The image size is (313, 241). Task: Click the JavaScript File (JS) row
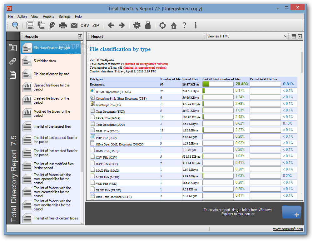point(193,104)
